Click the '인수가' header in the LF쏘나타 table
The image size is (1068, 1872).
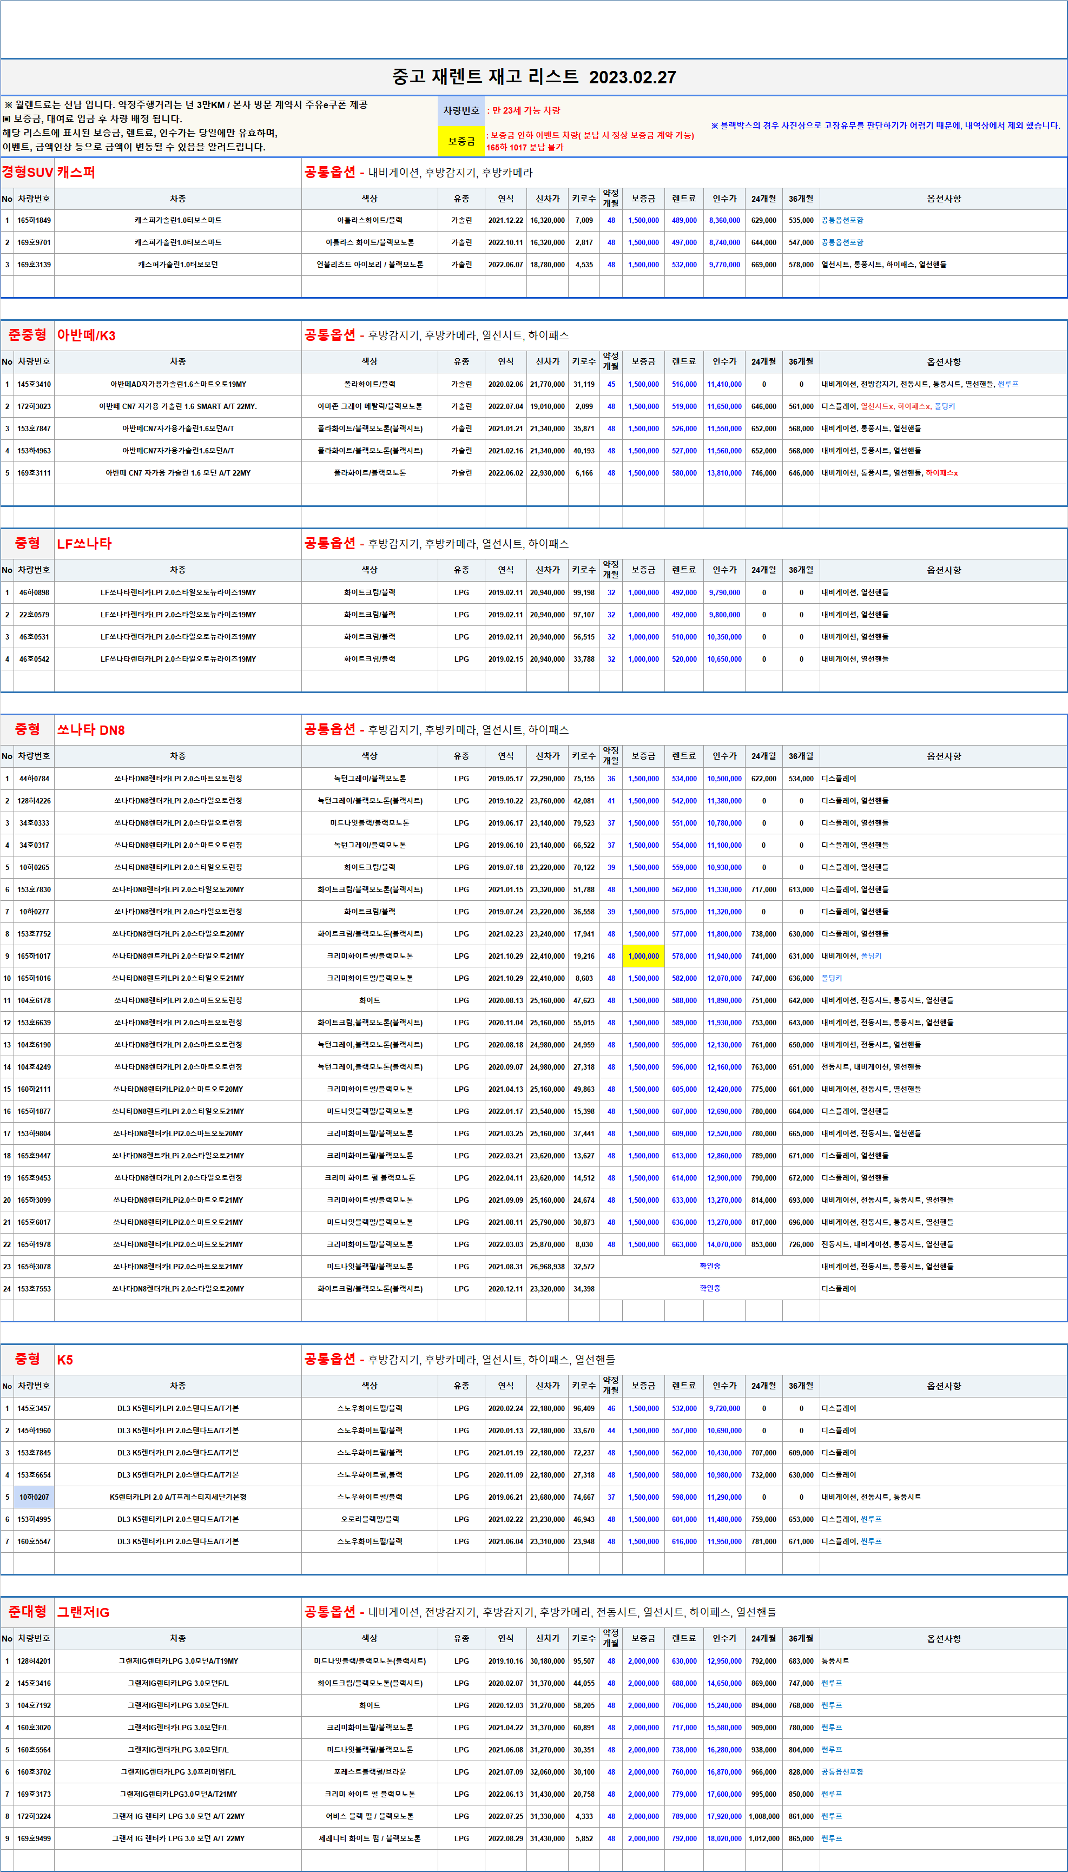(724, 570)
